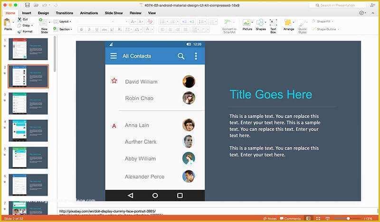This screenshot has width=380, height=222.
Task: Insert a Picture from the ribbon
Action: point(247,25)
